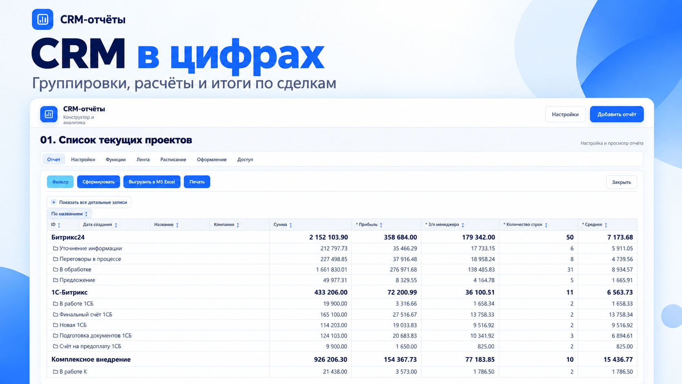Viewport: 682px width, 384px height.
Task: Open the Лента tab
Action: tap(143, 160)
